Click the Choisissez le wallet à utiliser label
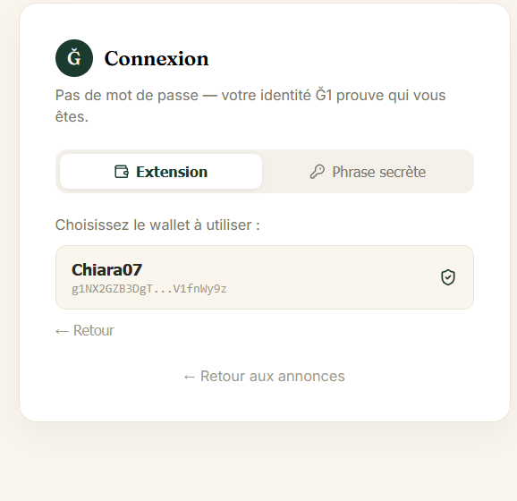Screen dimensions: 517x501 (157, 225)
